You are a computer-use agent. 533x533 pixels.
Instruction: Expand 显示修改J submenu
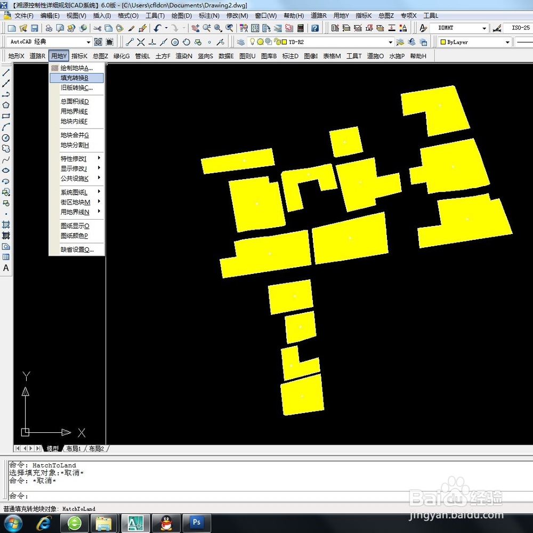(x=77, y=168)
